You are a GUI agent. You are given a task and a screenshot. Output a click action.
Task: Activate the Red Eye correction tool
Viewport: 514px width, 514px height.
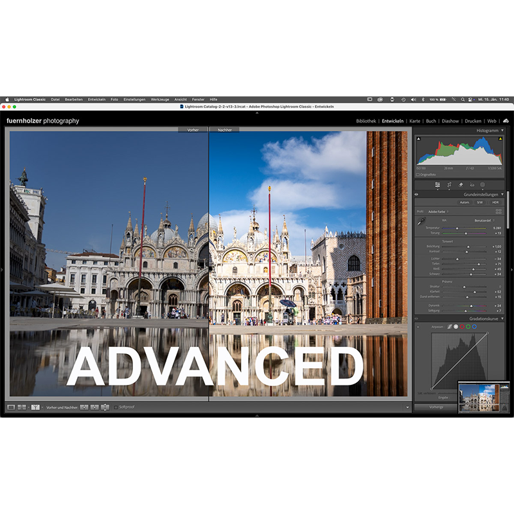[472, 184]
